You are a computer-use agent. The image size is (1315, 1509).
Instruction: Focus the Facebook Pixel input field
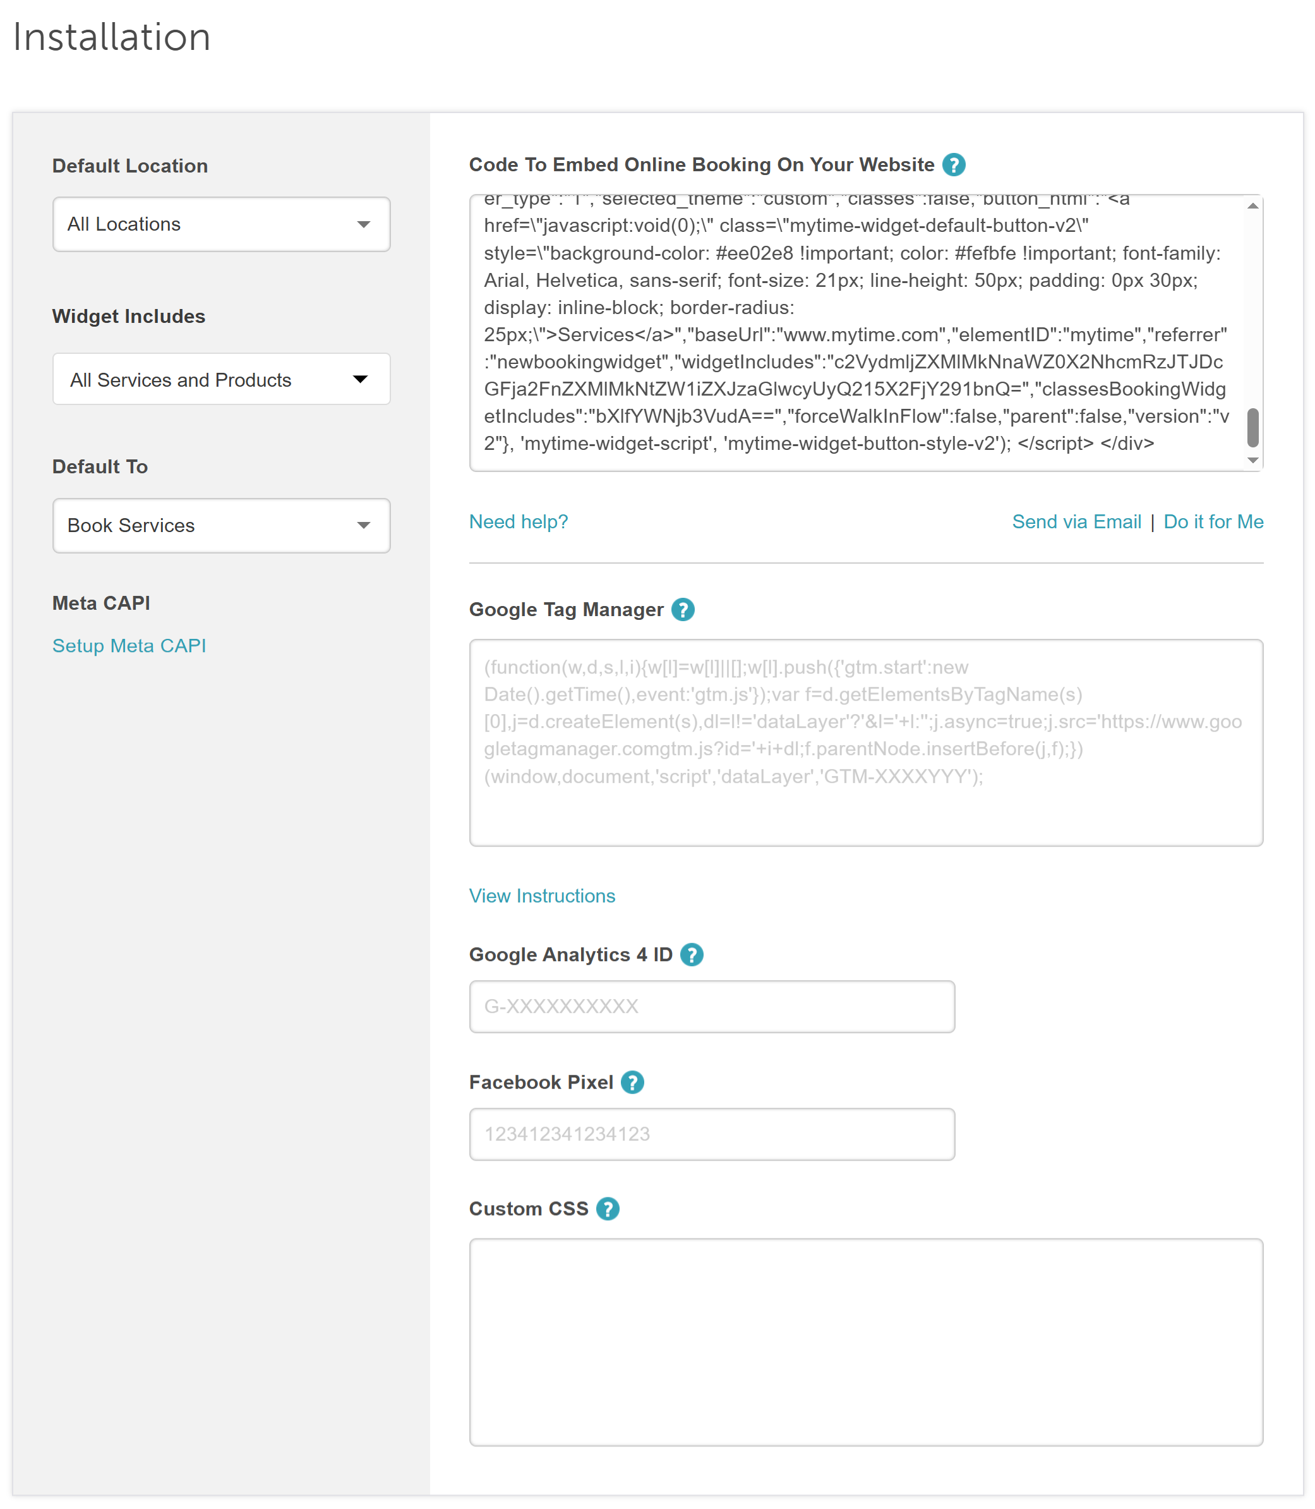[712, 1134]
